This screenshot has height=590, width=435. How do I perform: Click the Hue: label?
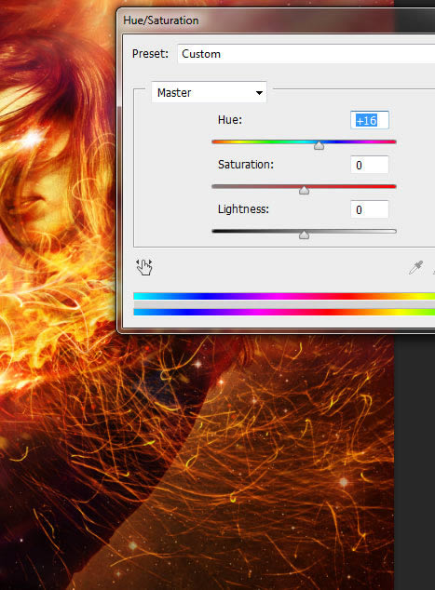[x=230, y=120]
